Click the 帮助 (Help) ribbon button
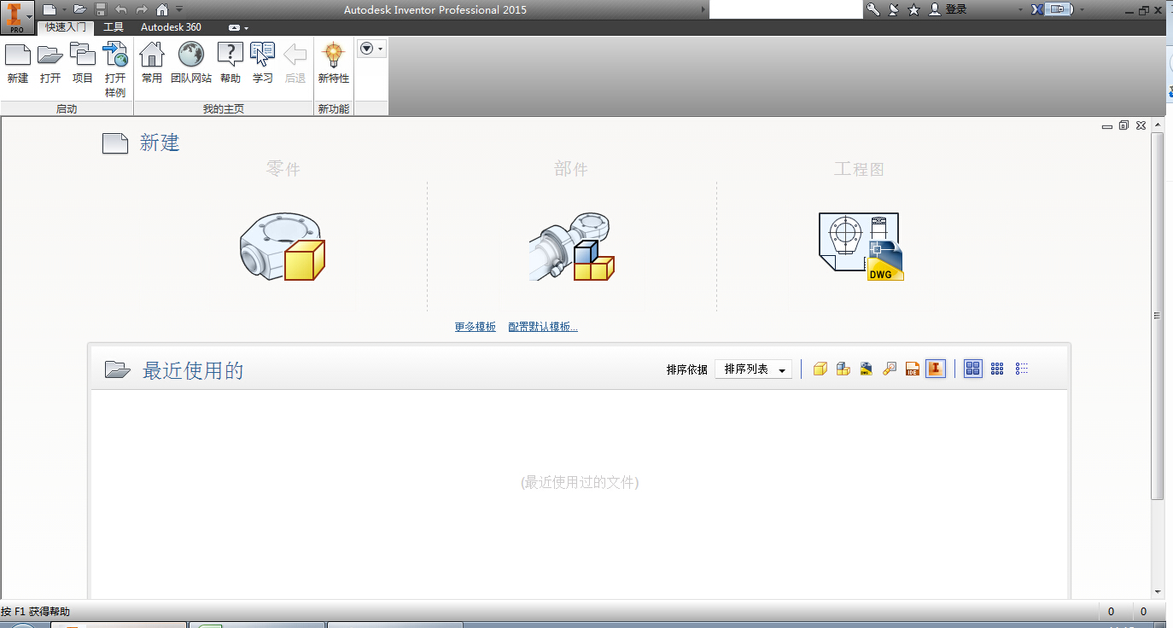Viewport: 1173px width, 628px height. [231, 63]
